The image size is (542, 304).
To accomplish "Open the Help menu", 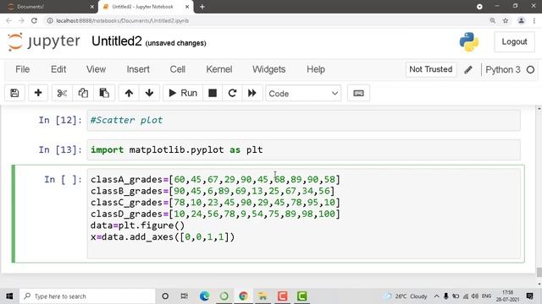I will 316,69.
